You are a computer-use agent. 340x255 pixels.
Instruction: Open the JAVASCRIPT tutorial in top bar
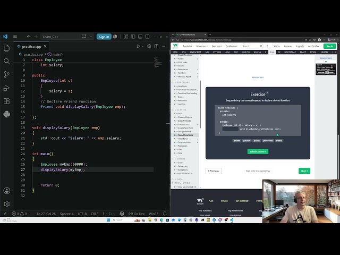(195, 52)
